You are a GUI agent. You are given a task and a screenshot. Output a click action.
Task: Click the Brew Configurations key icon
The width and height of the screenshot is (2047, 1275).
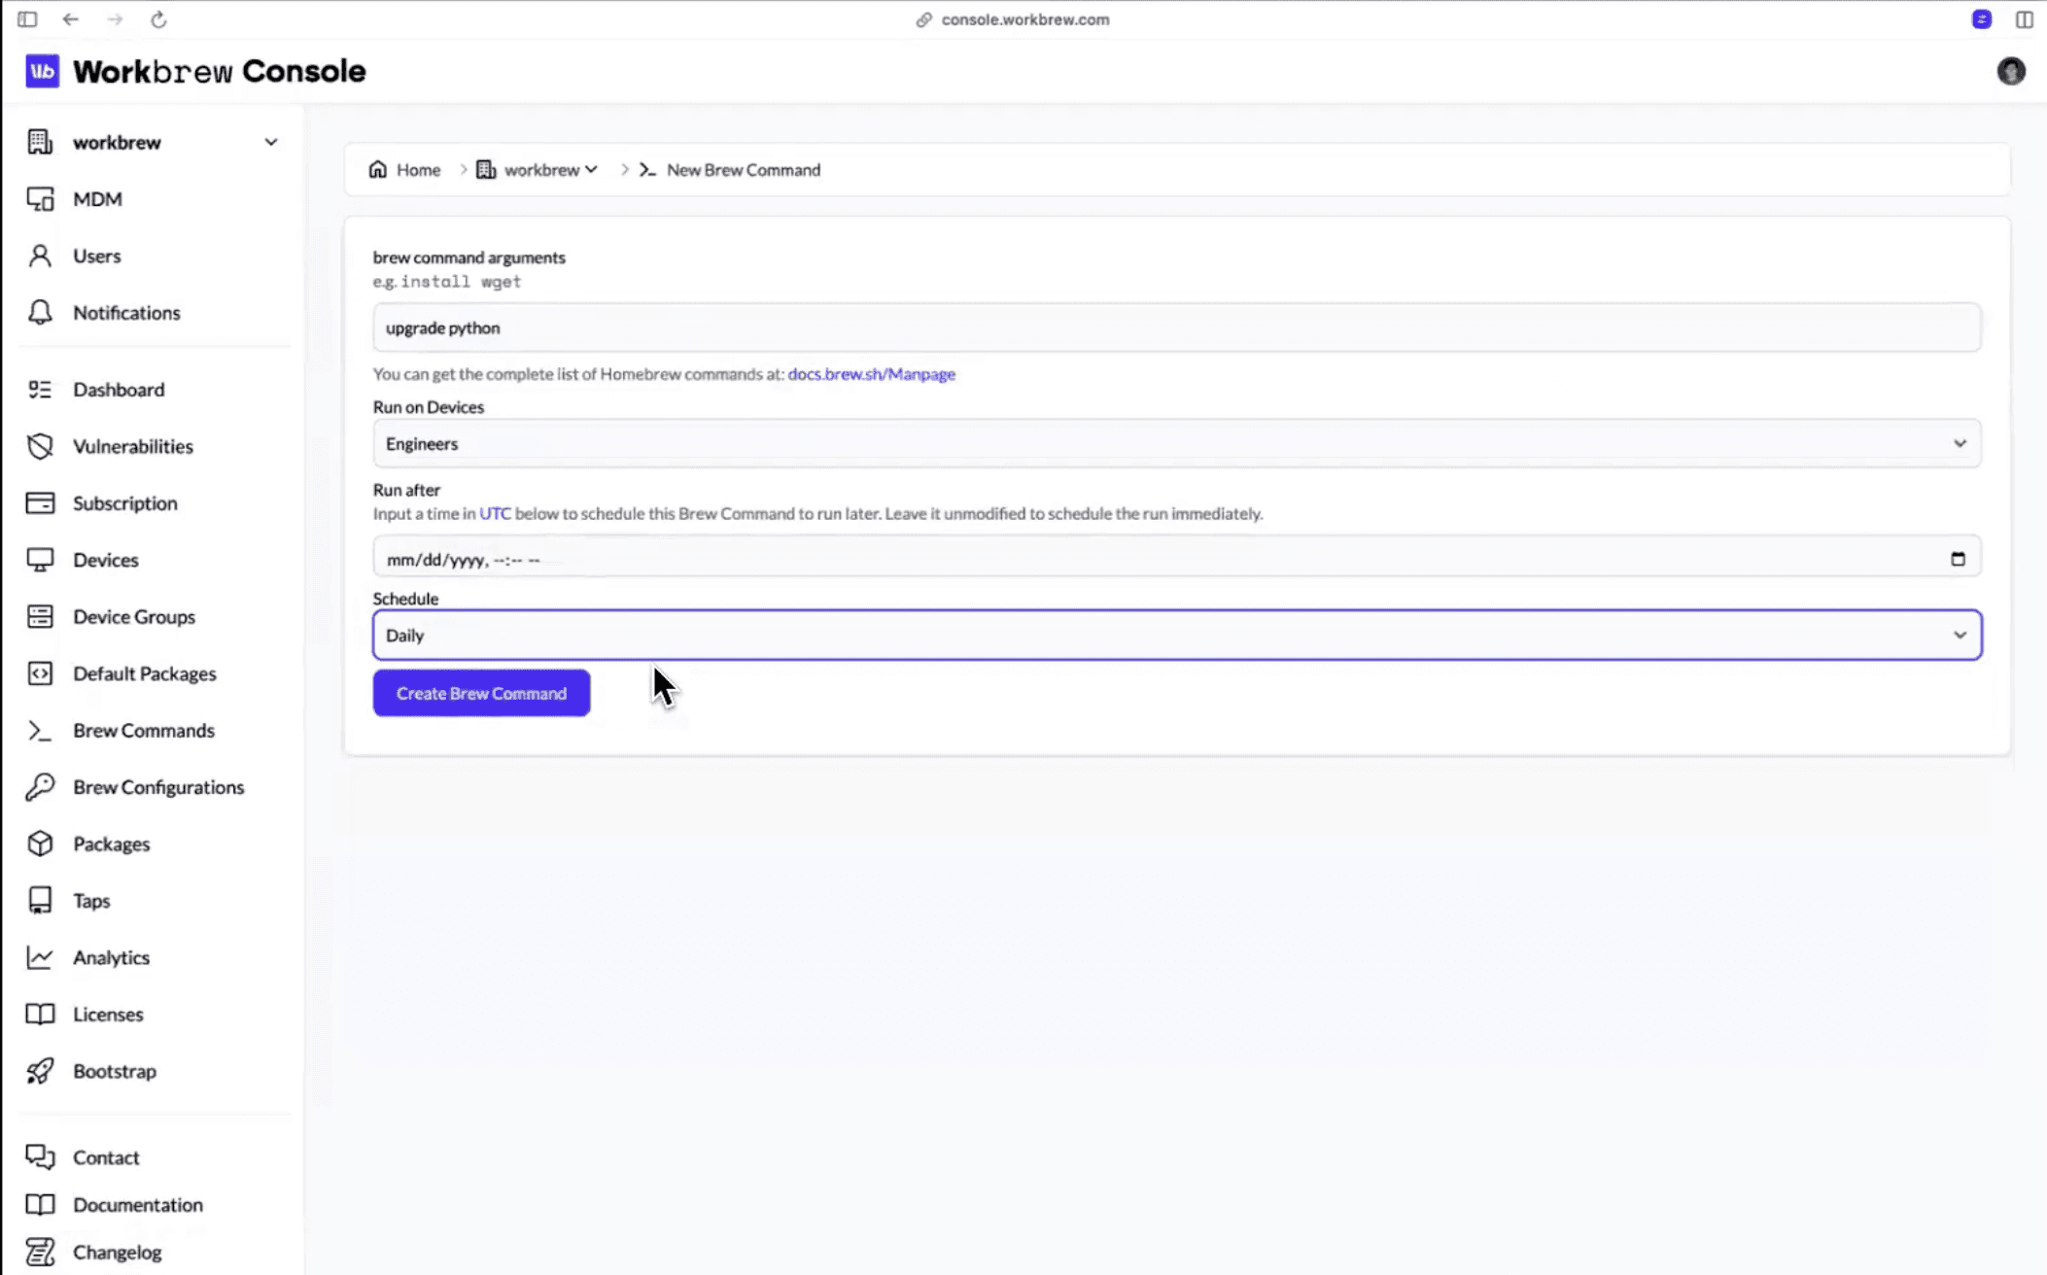pyautogui.click(x=40, y=787)
